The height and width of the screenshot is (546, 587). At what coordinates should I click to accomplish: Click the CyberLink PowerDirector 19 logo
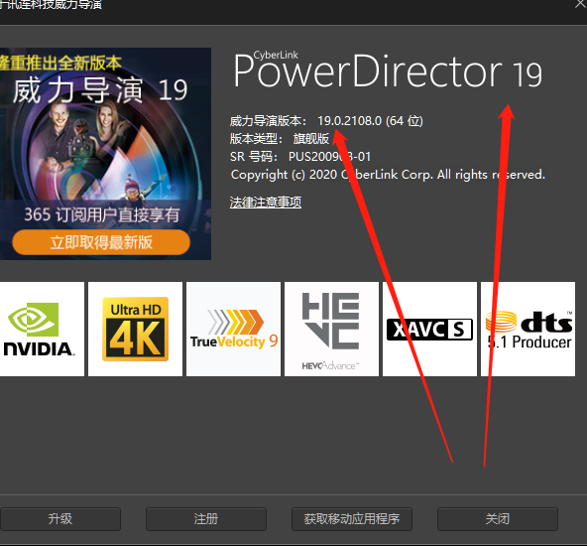(x=388, y=70)
